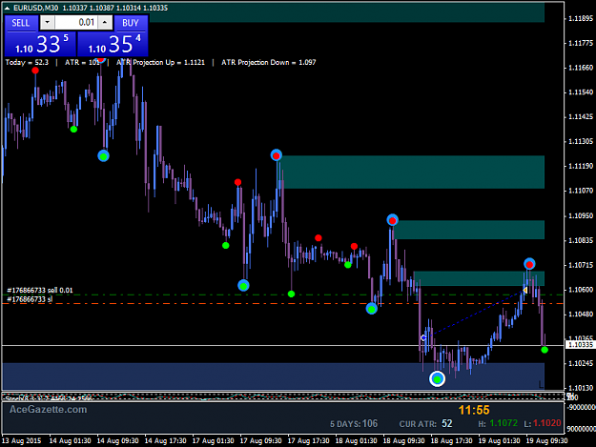Click the green dot beside the current price line

pos(545,350)
